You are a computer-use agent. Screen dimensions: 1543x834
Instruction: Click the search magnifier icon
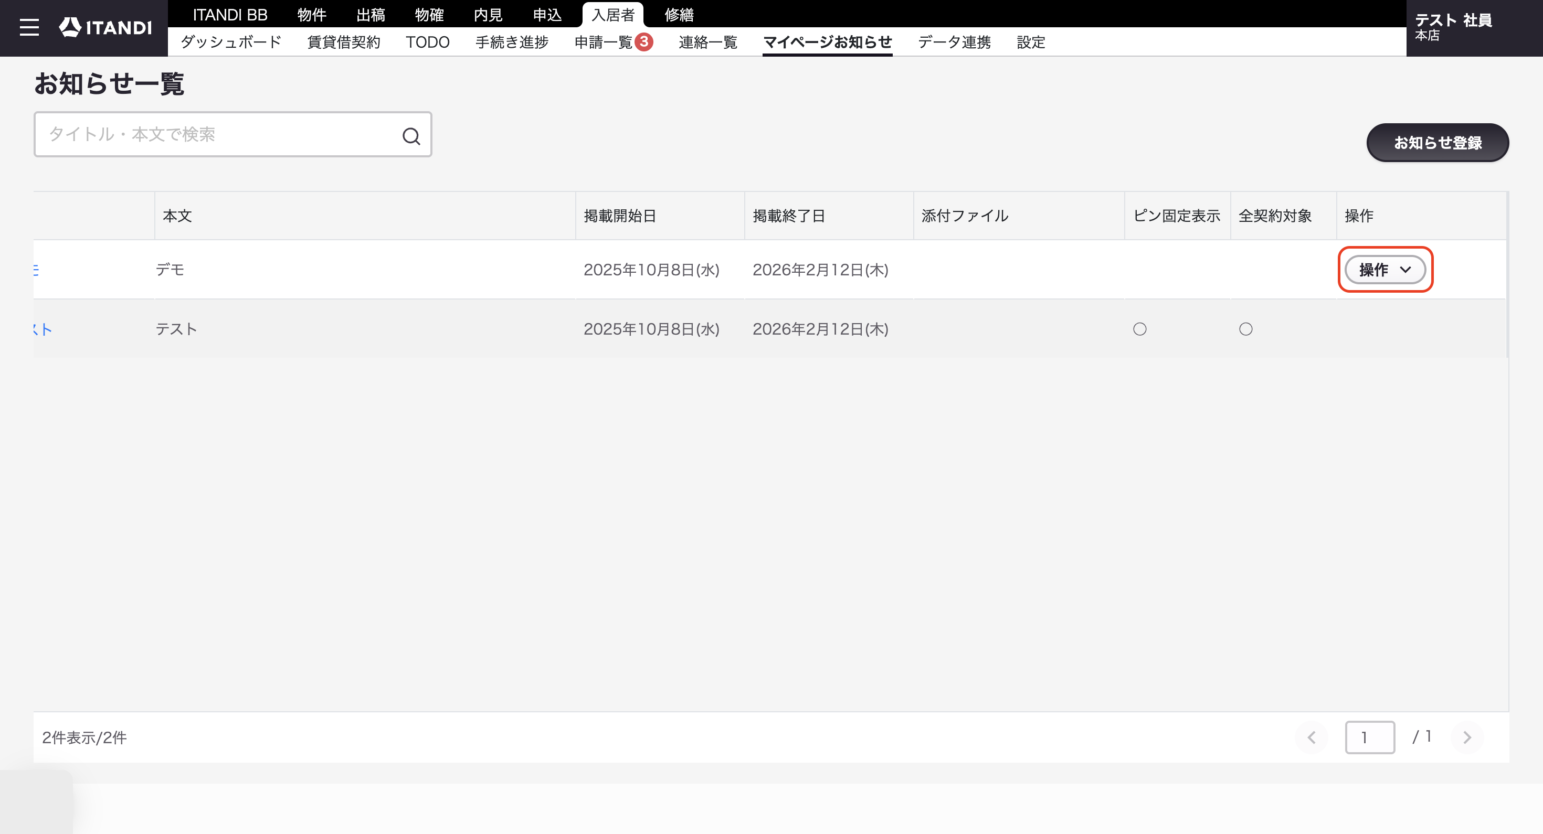coord(411,136)
